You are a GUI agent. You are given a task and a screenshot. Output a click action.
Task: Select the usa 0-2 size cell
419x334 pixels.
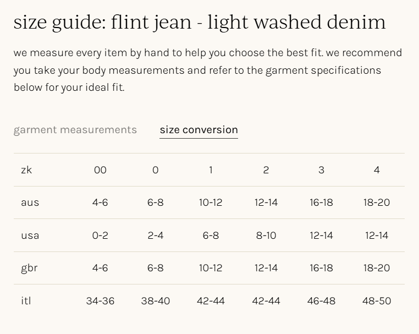(x=100, y=236)
